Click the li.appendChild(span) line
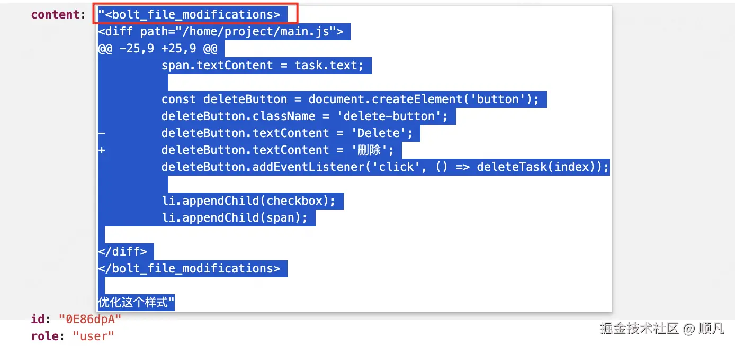735x346 pixels. [235, 218]
